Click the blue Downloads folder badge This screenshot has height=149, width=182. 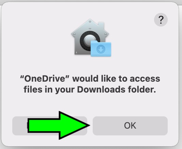pyautogui.click(x=101, y=48)
